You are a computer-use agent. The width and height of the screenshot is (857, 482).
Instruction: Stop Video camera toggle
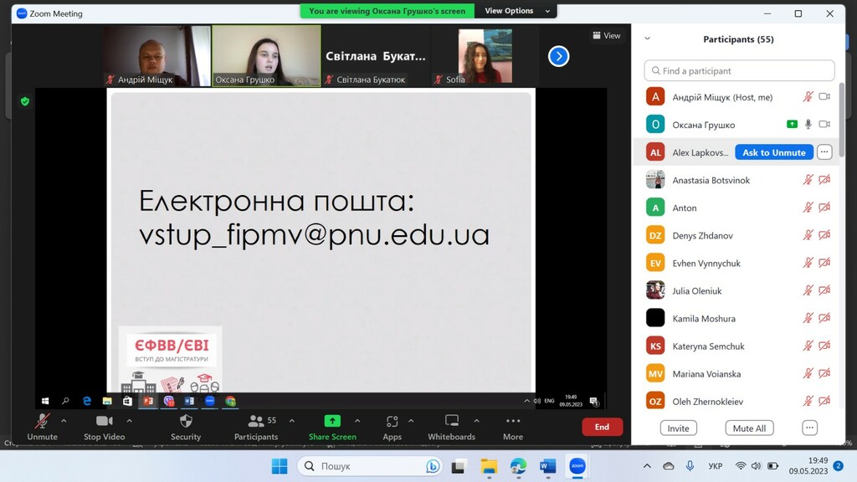pyautogui.click(x=104, y=421)
